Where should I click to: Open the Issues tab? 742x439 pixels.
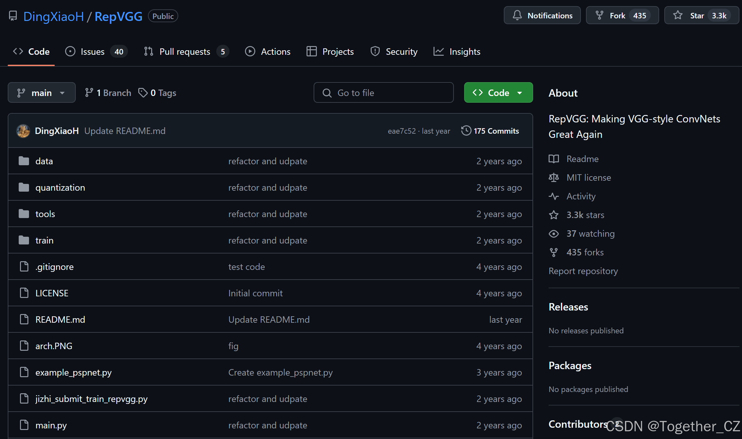pos(96,52)
